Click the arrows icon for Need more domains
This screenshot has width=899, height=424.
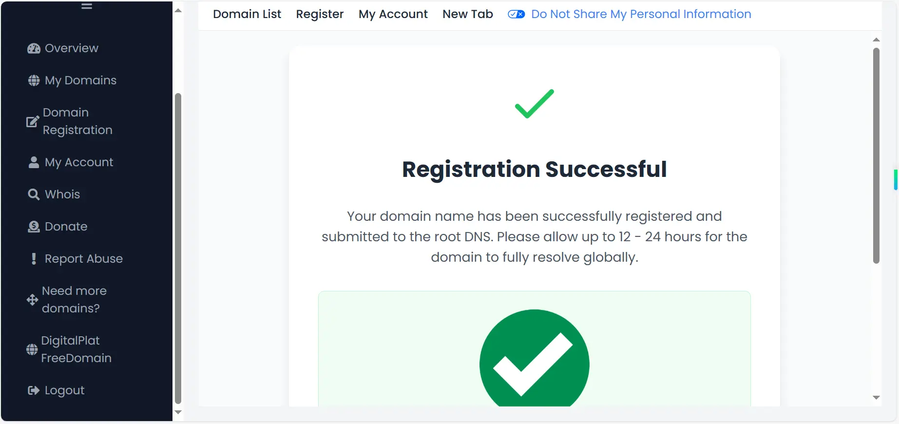coord(32,300)
